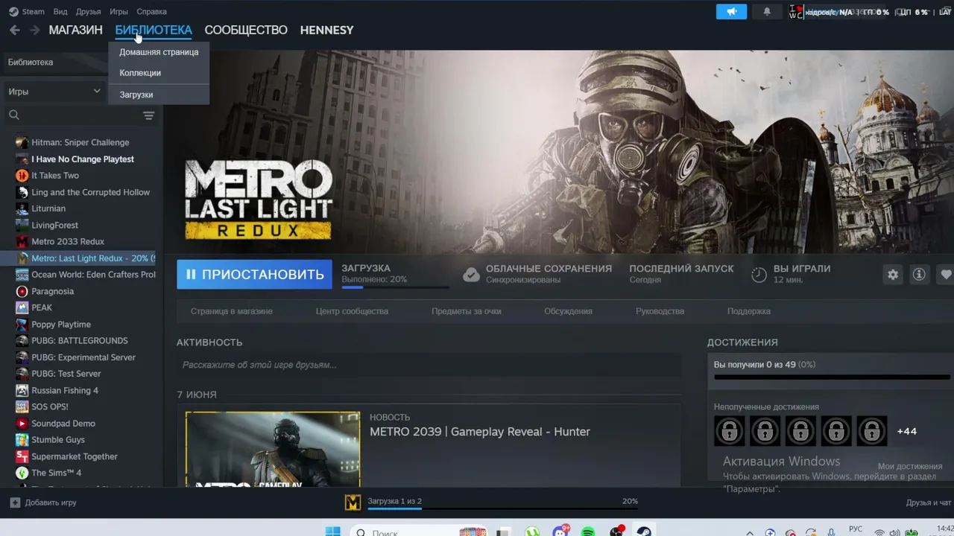Click the Paragnosia game icon

(22, 291)
